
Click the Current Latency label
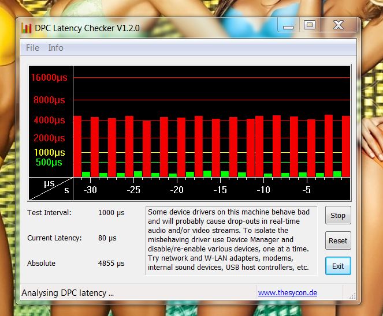(x=54, y=238)
